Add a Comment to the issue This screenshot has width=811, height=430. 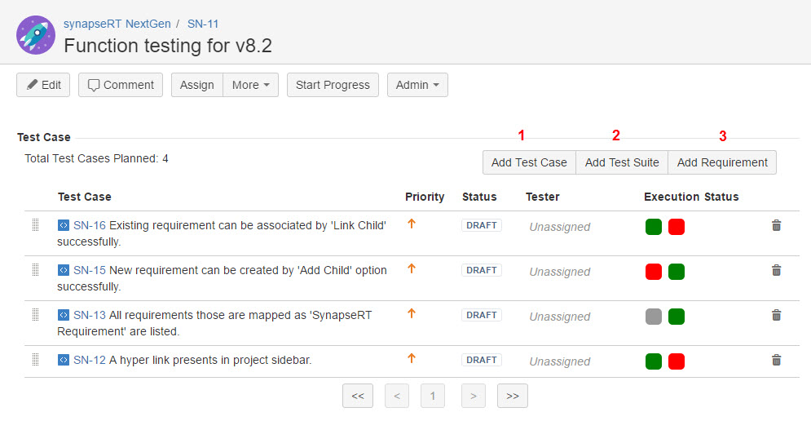coord(121,85)
